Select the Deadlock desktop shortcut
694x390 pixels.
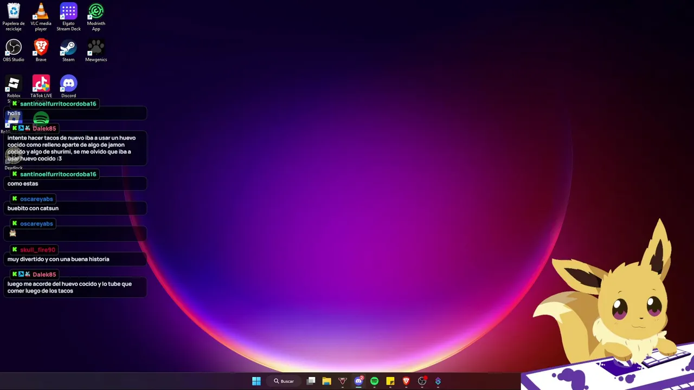(x=14, y=158)
